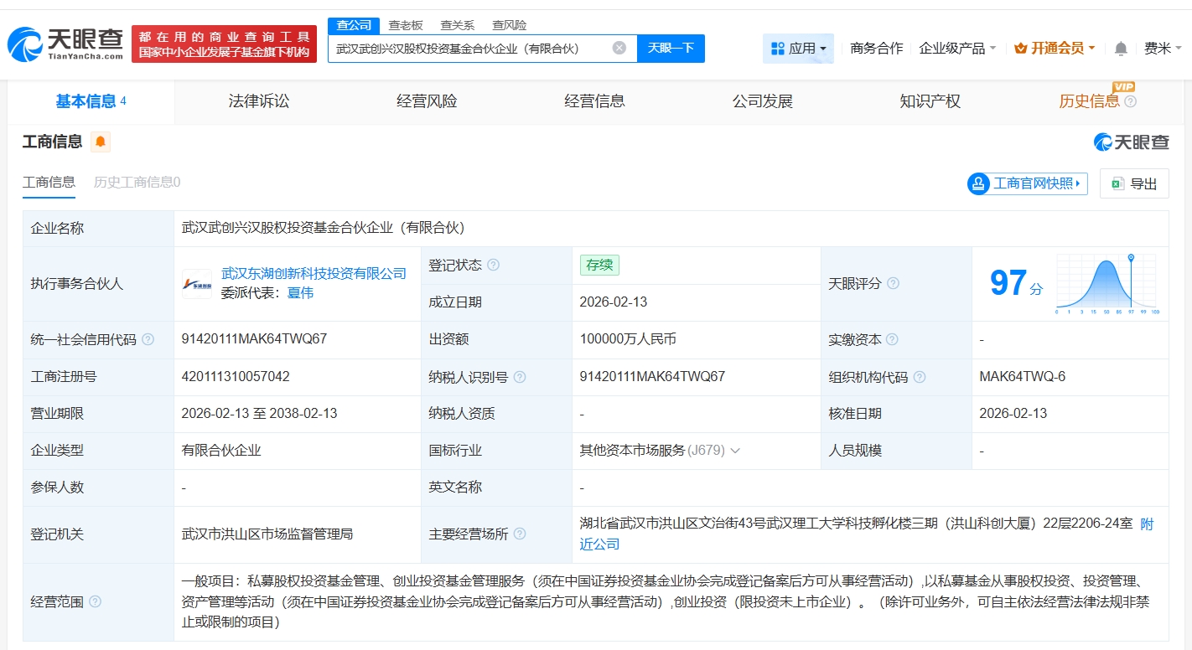Switch to the 法律诉讼 tab

pyautogui.click(x=259, y=101)
